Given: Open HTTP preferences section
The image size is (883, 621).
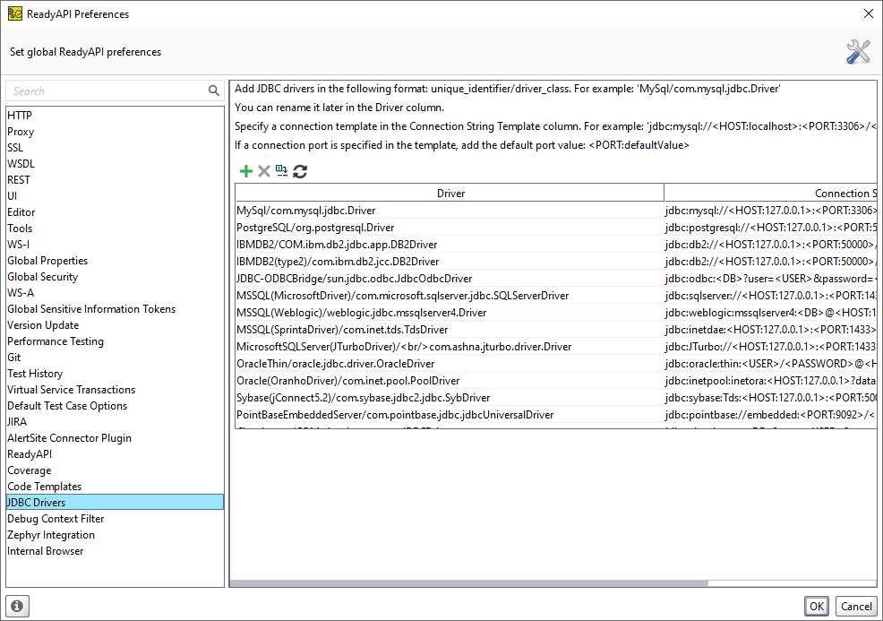Looking at the screenshot, I should tap(115, 116).
